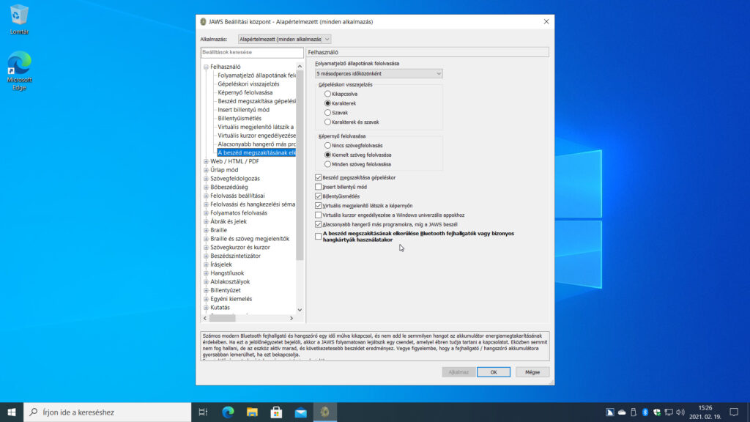
Task: Click the Windows Start button
Action: (x=12, y=412)
